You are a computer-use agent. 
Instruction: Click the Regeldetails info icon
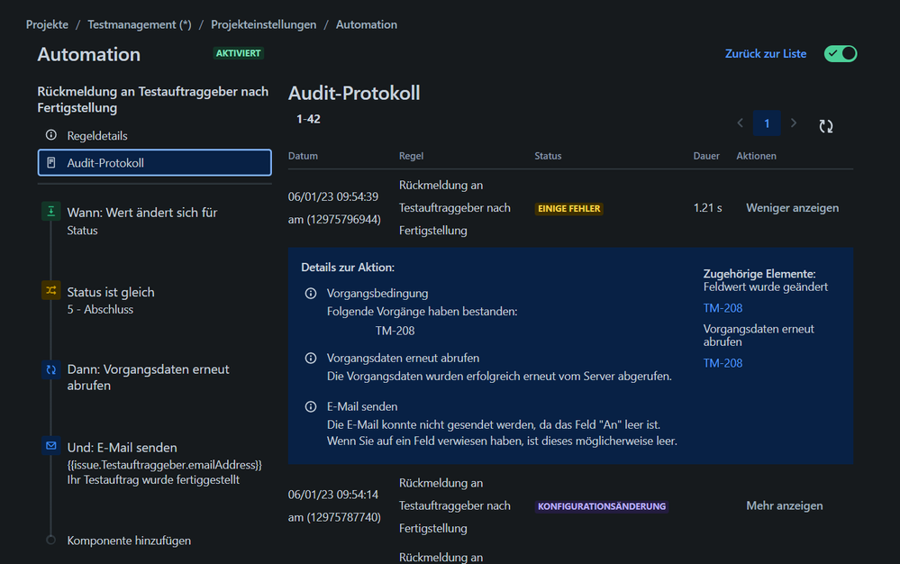pos(51,137)
